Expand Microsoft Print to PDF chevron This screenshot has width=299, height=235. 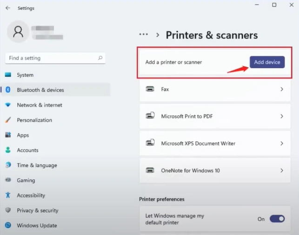(x=282, y=116)
